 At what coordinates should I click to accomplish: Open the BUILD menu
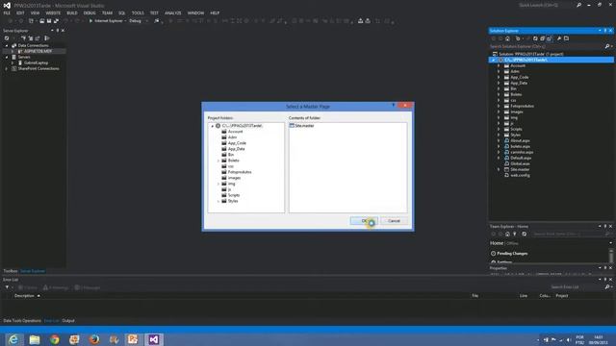pos(72,12)
